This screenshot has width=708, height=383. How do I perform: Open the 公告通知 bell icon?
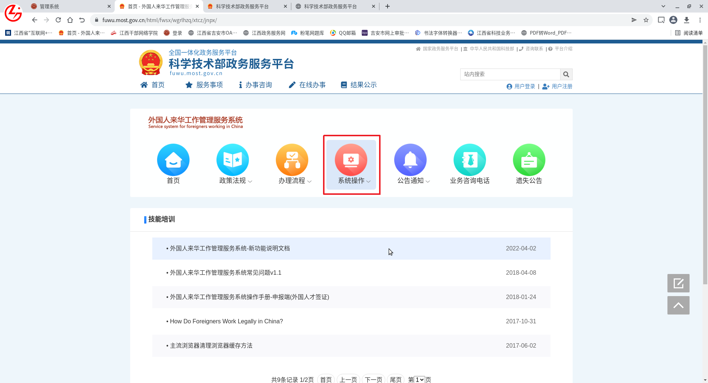coord(410,160)
